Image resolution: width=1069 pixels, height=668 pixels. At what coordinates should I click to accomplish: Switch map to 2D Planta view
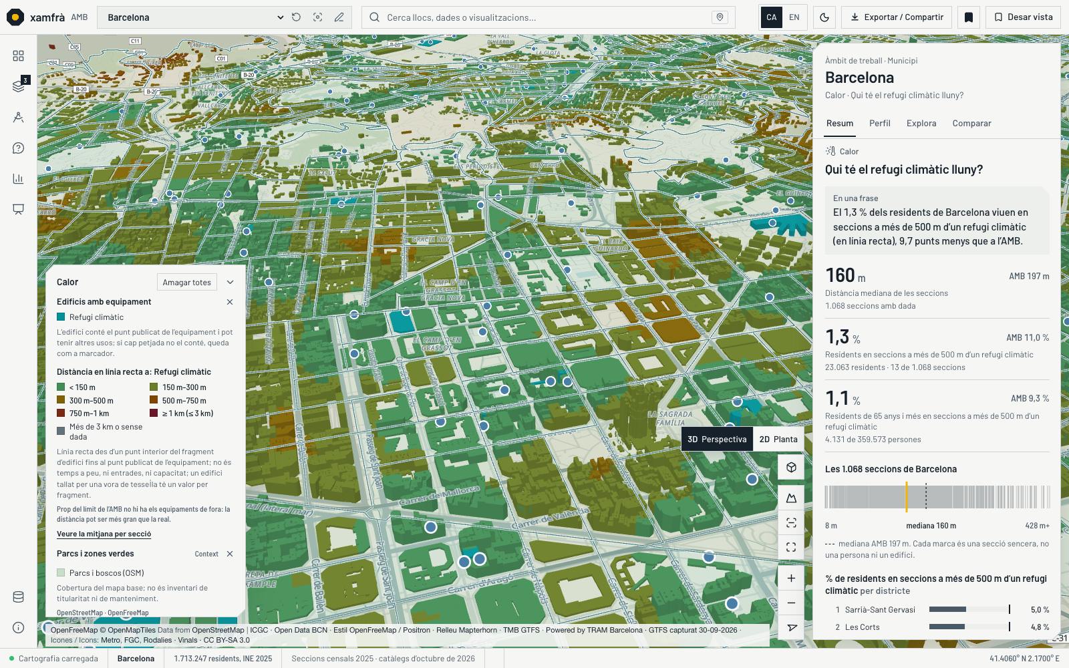(778, 440)
